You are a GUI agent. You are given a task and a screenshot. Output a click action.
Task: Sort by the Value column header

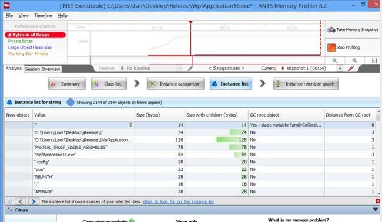[x=83, y=115]
